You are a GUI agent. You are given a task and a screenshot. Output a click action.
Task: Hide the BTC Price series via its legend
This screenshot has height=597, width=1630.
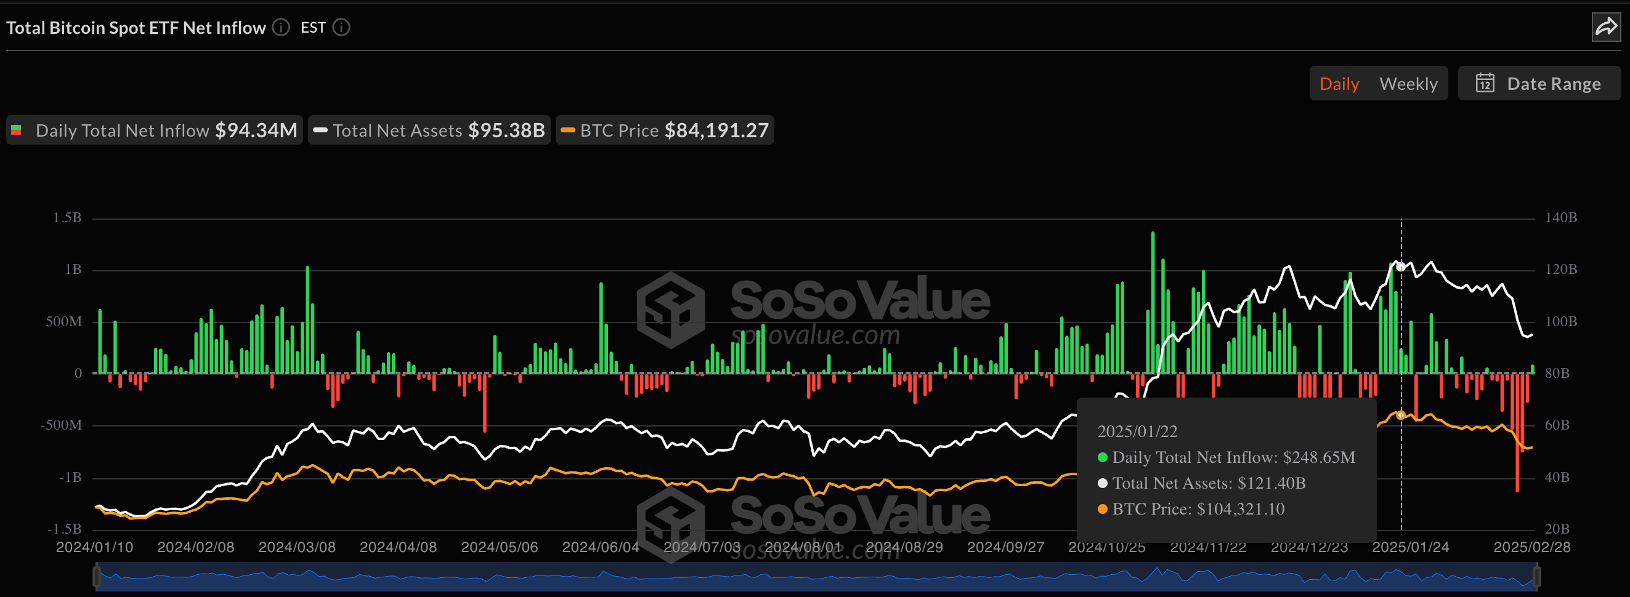click(665, 130)
